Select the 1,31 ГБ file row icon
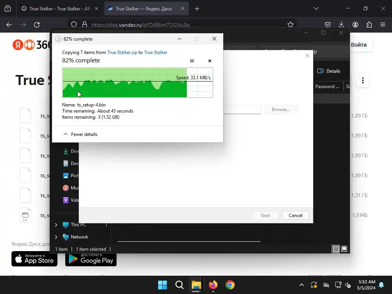This screenshot has height=294, width=392. click(25, 195)
